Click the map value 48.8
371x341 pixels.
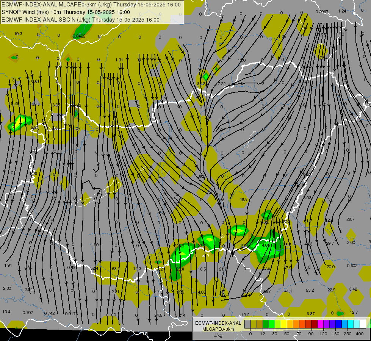click(243, 199)
